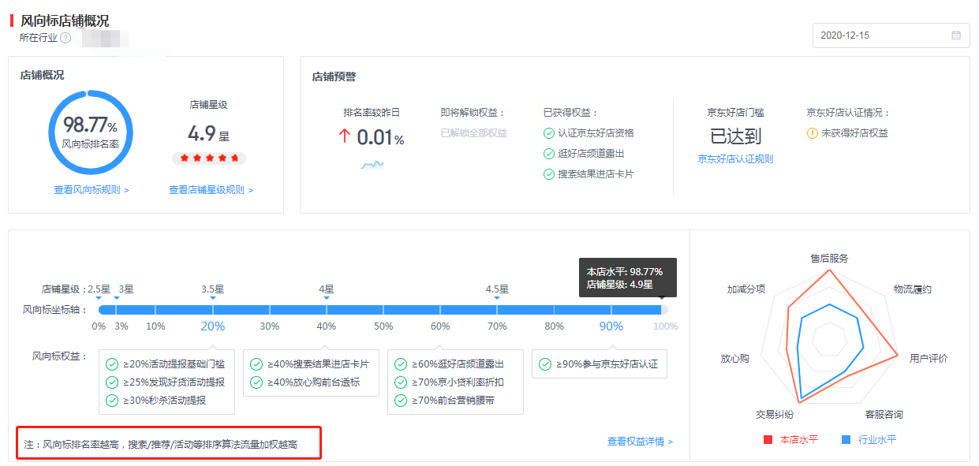Click the five red stars rating

[209, 158]
